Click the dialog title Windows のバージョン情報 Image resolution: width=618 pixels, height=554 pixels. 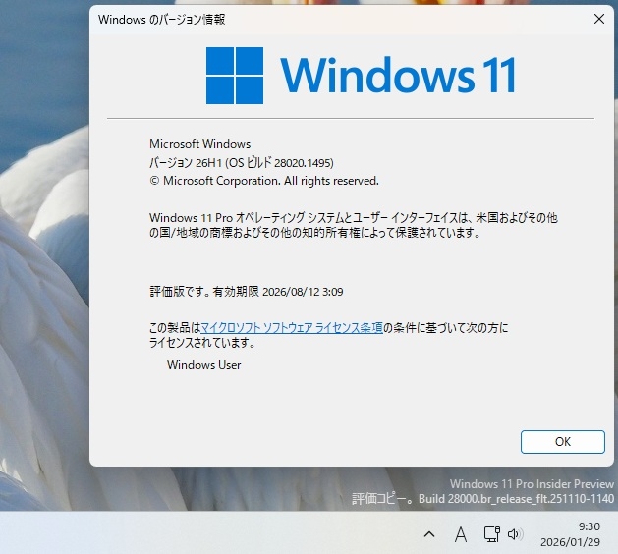(161, 20)
